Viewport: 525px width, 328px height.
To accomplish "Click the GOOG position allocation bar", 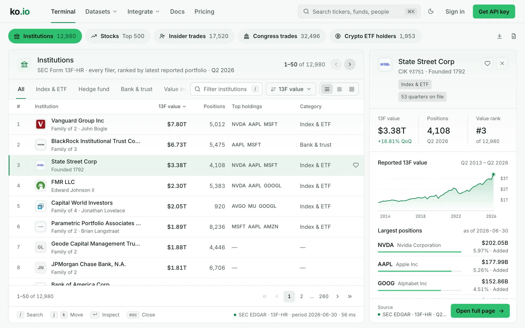I will coord(419,290).
